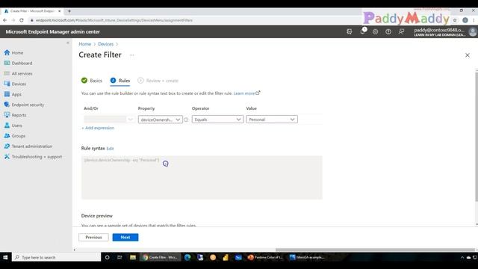Viewport: 478px width, 269px height.
Task: Open Cortana circle in taskbar
Action: click(107, 257)
